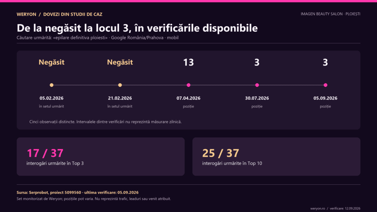Click 'interogări urmărite în Top 3' label
The height and width of the screenshot is (212, 377).
click(x=55, y=163)
